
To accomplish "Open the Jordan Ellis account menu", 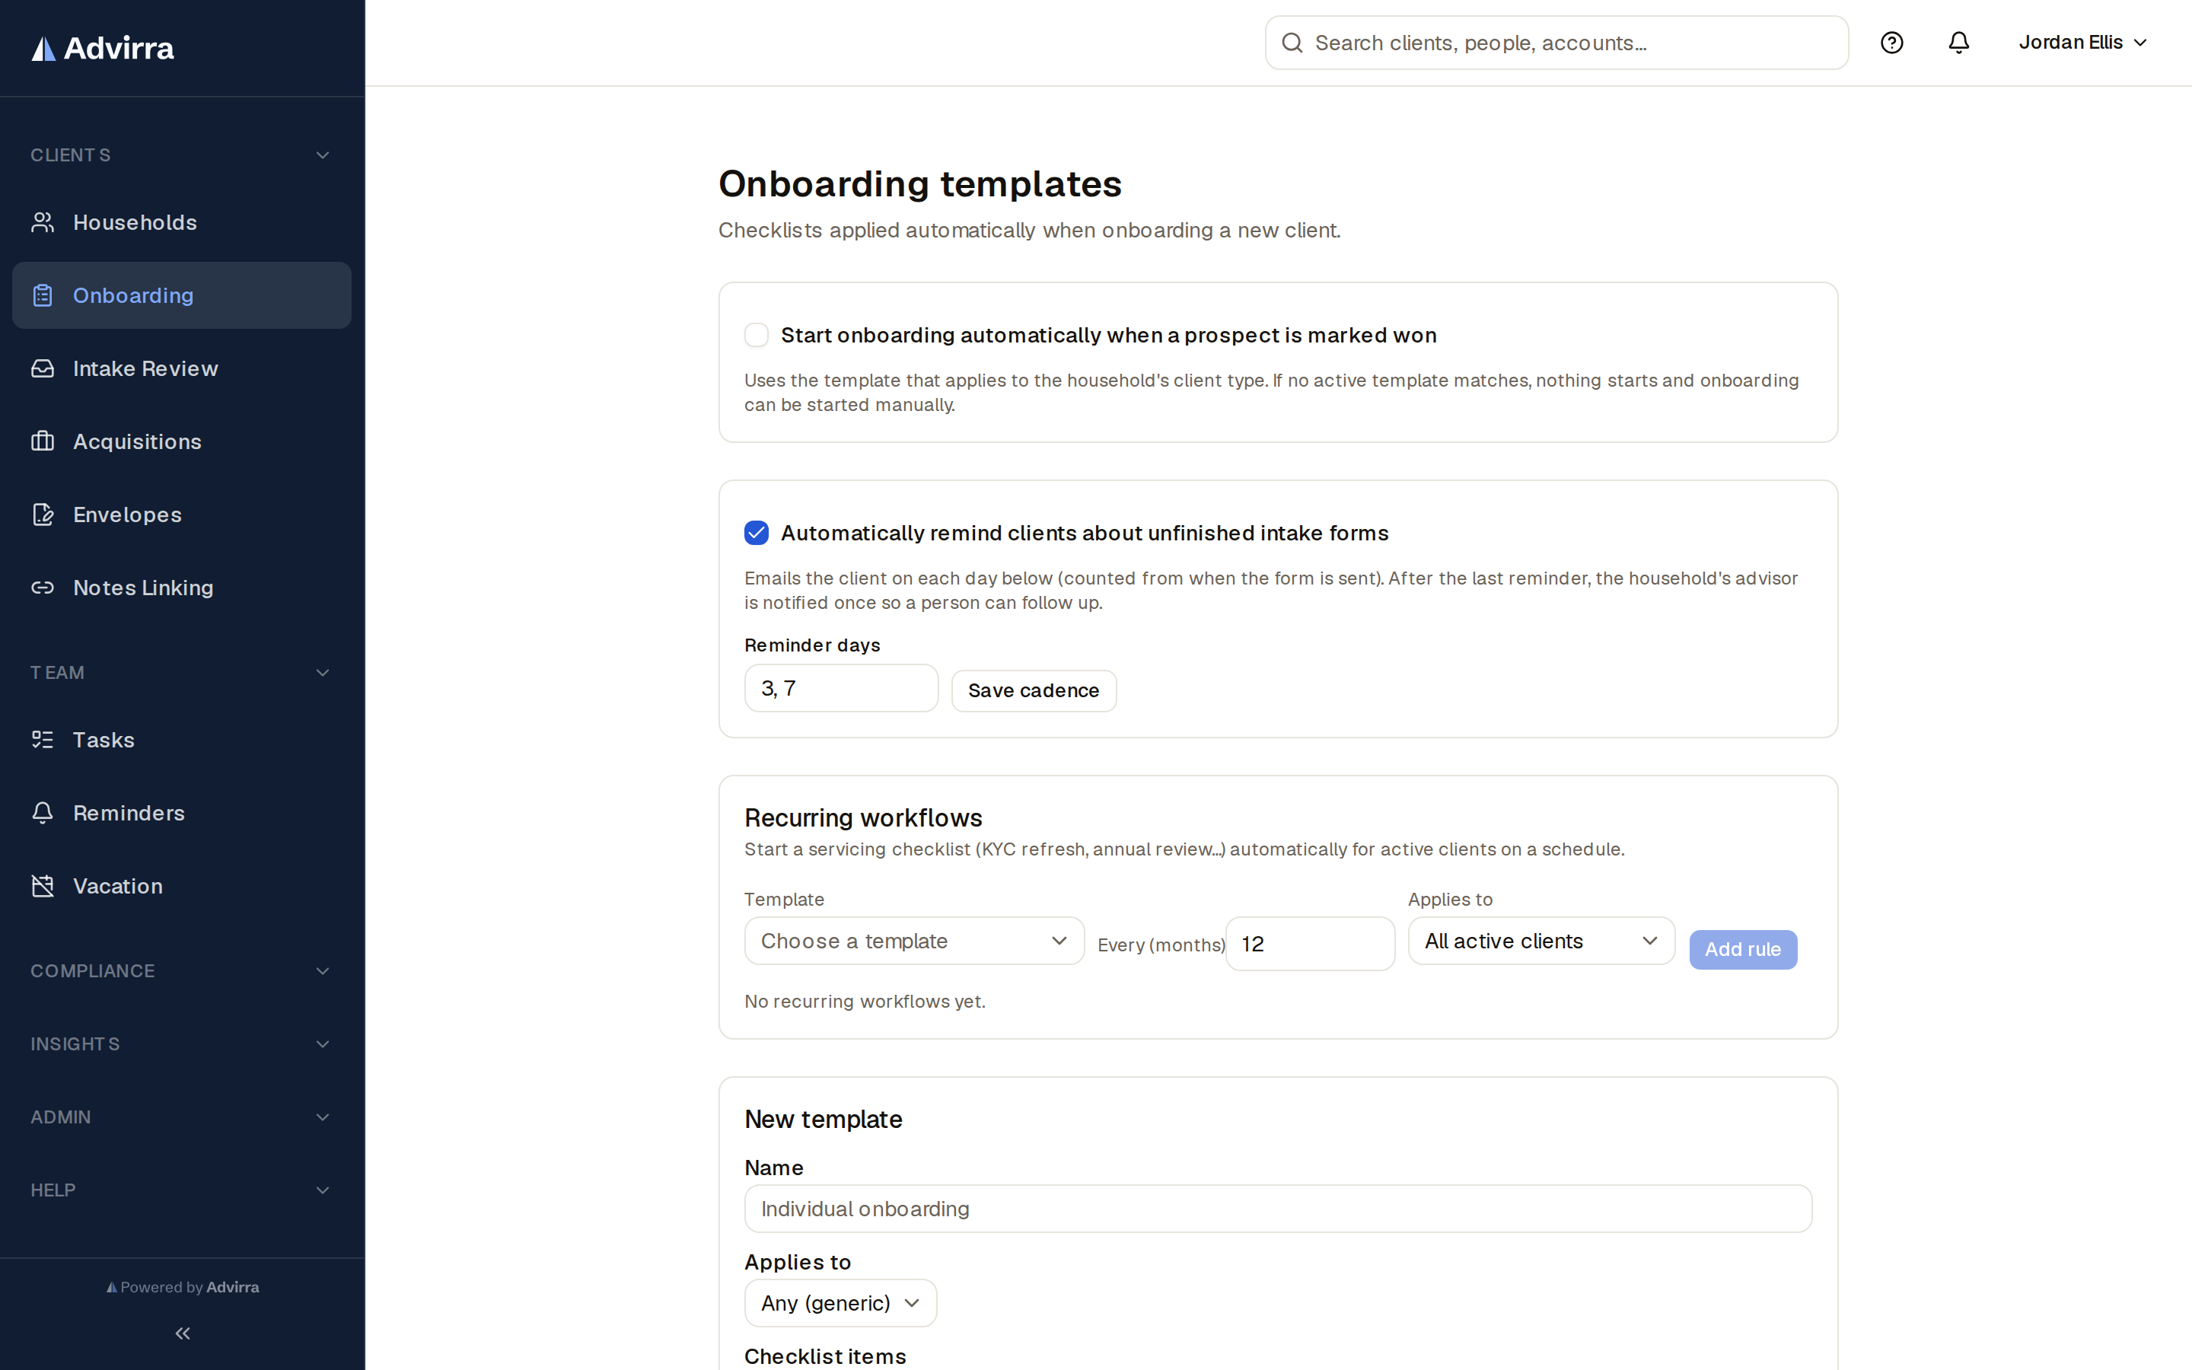I will pyautogui.click(x=2082, y=43).
